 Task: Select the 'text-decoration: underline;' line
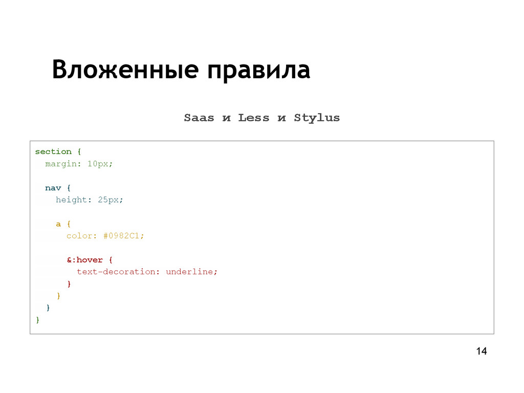147,272
